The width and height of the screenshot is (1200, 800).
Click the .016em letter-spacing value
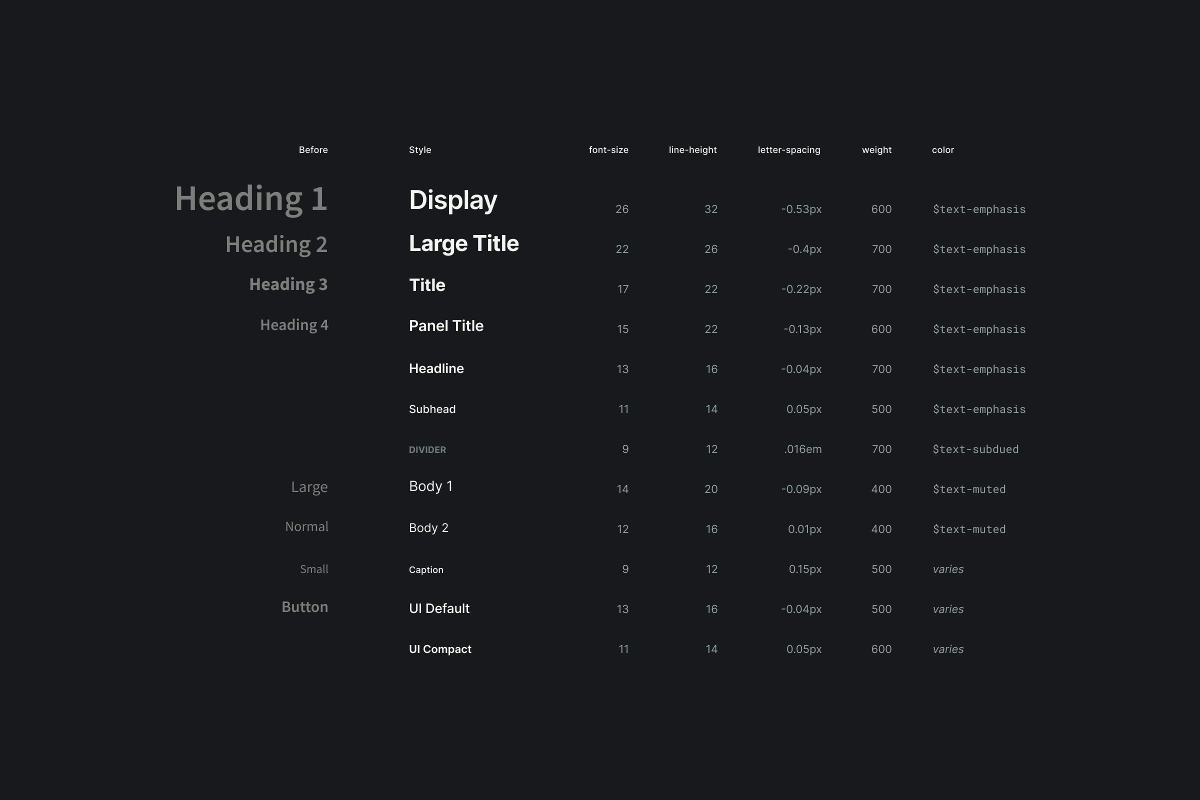click(802, 449)
